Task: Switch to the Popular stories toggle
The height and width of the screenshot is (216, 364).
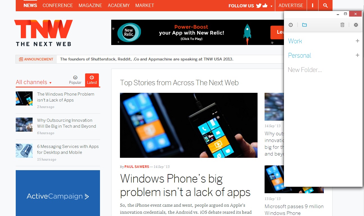Action: point(75,80)
